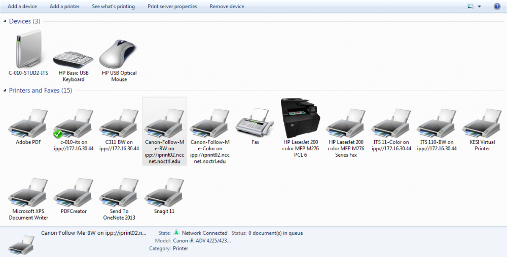Click Network Connected state text
Viewport: 507px width, 257px height.
pyautogui.click(x=205, y=233)
